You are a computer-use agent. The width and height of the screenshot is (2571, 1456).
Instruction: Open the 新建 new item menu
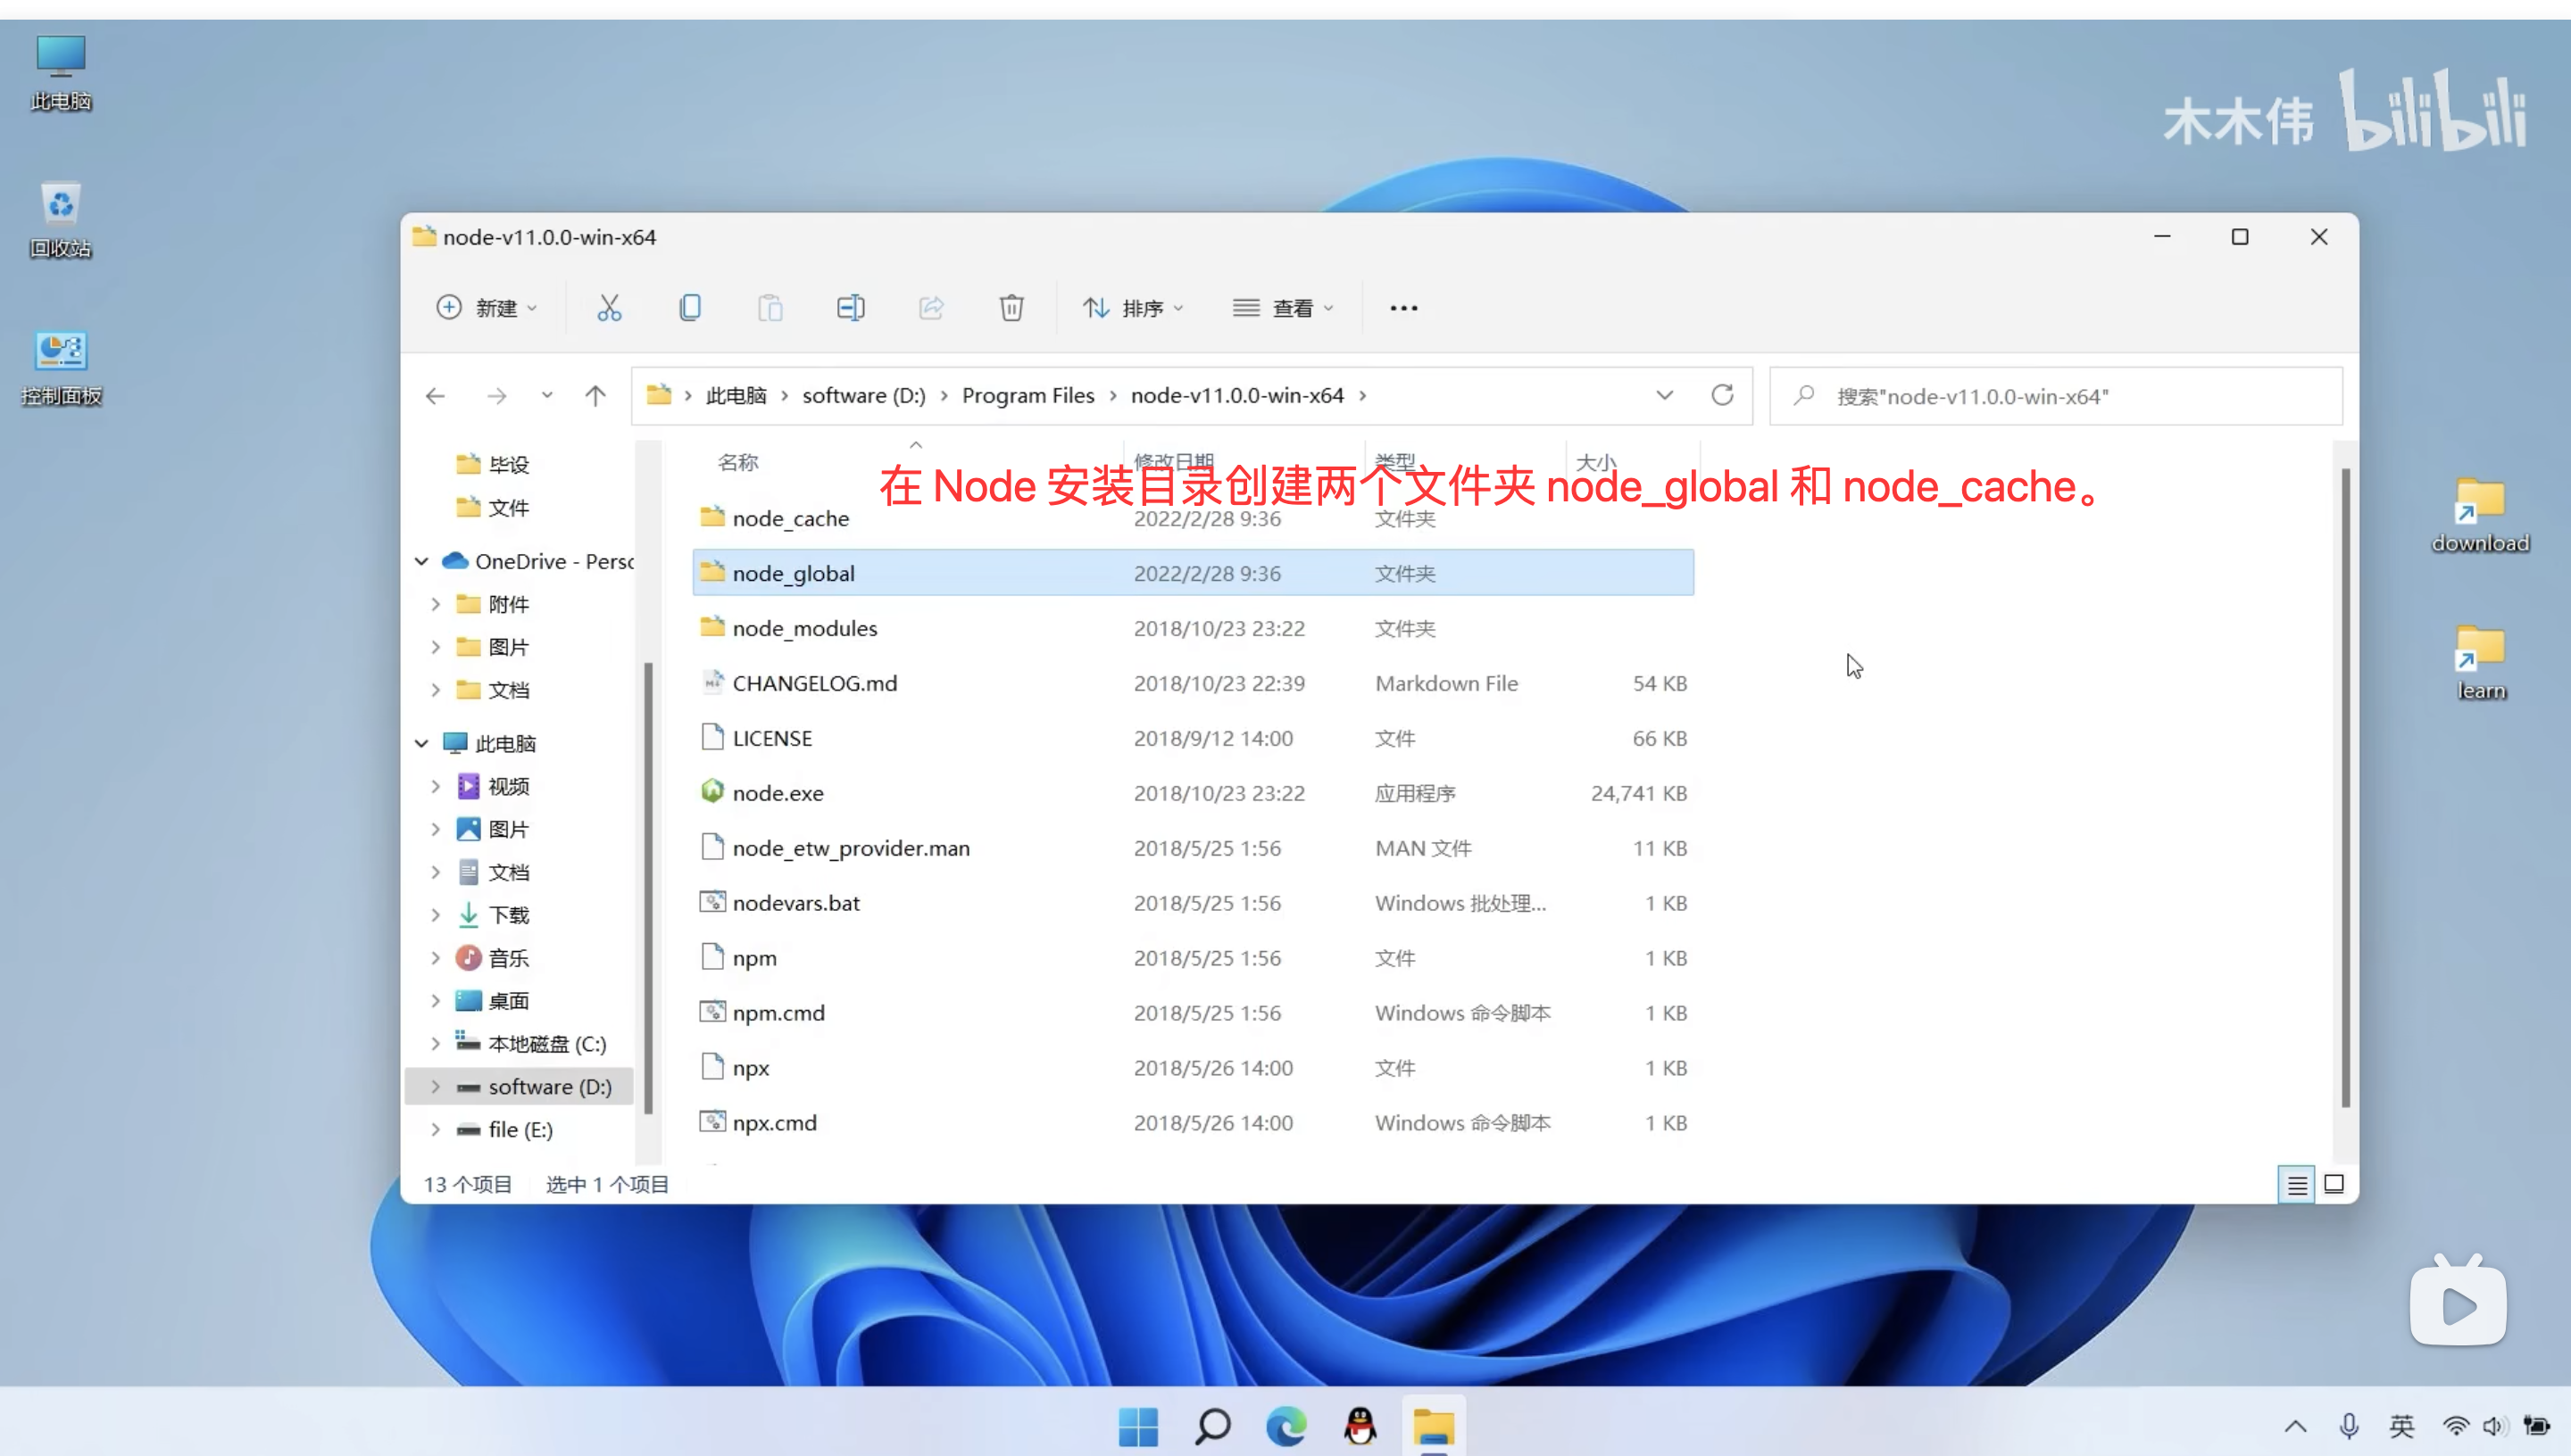(x=487, y=308)
